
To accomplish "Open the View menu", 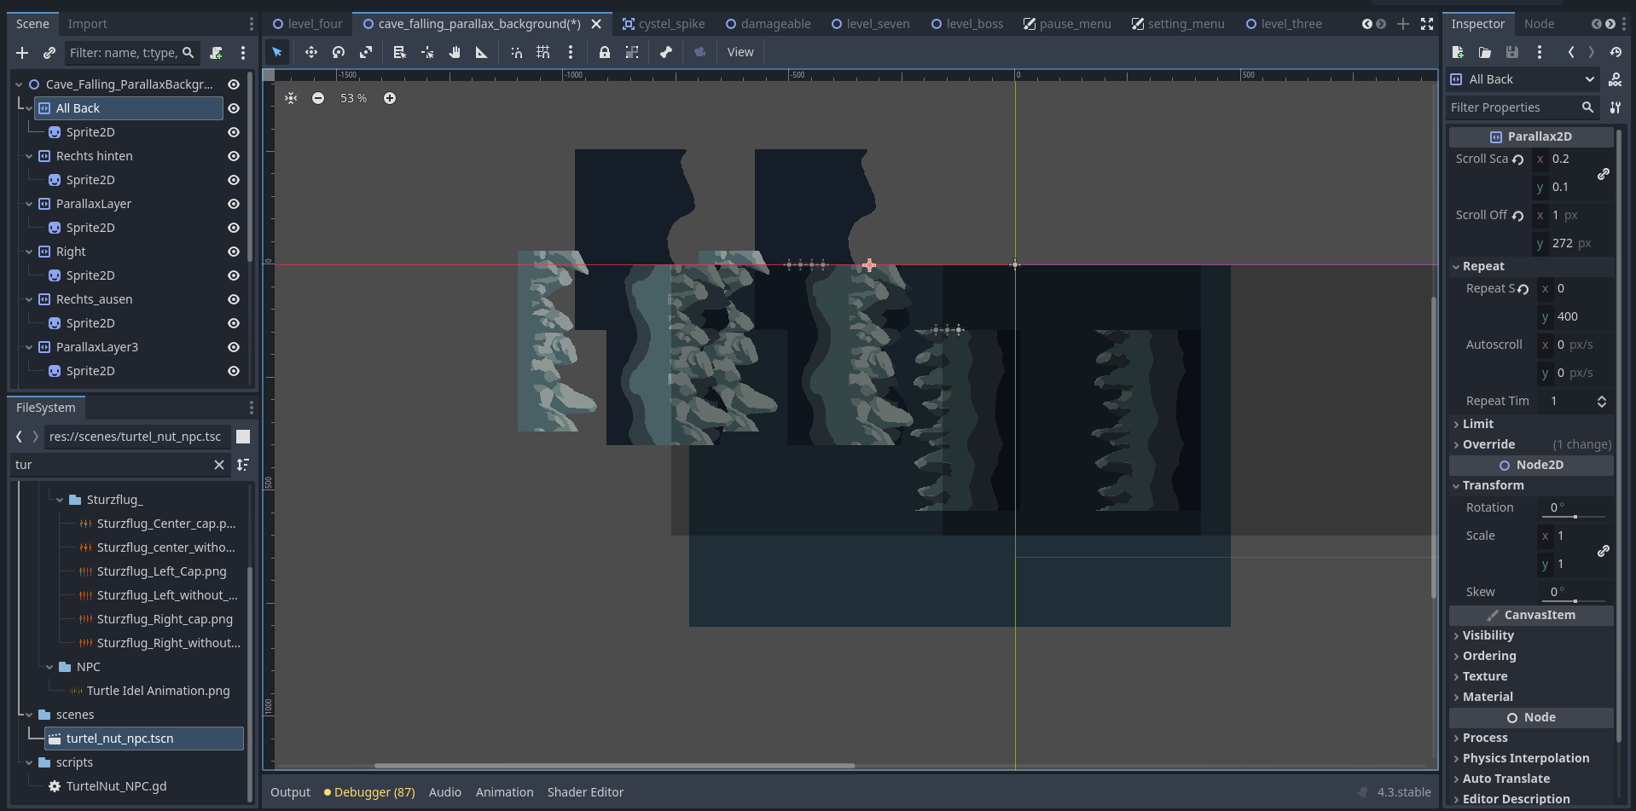I will [740, 52].
